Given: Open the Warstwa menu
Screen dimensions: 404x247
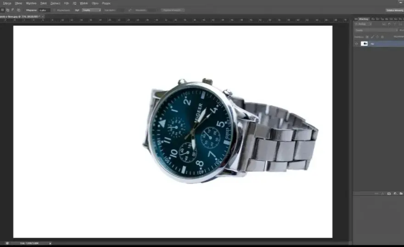Looking at the screenshot, I should point(31,3).
